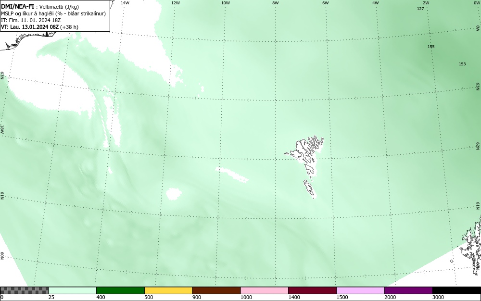
Task: Click the "VT: Lau. 13.01.2024 08Z" valid time
Action: pyautogui.click(x=30, y=27)
